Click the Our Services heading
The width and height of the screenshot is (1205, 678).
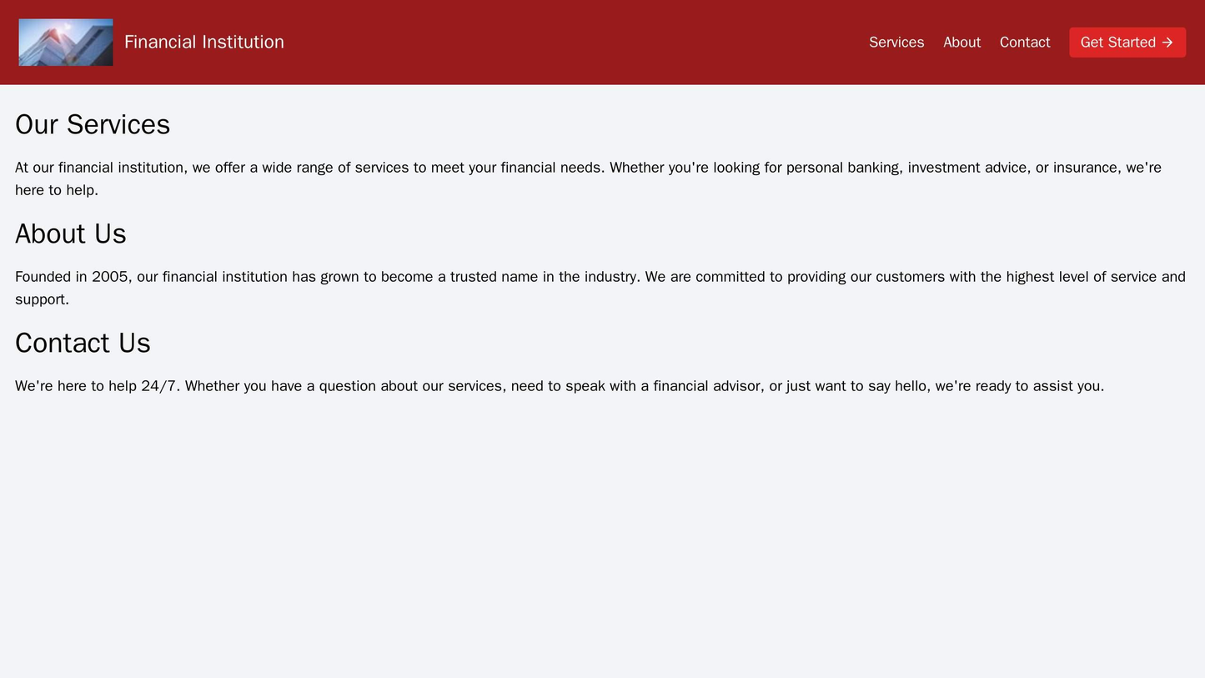[93, 125]
